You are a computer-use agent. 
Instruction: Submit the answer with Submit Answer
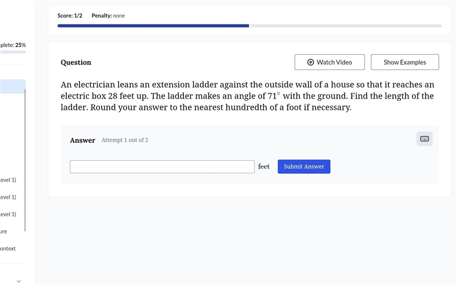(304, 166)
